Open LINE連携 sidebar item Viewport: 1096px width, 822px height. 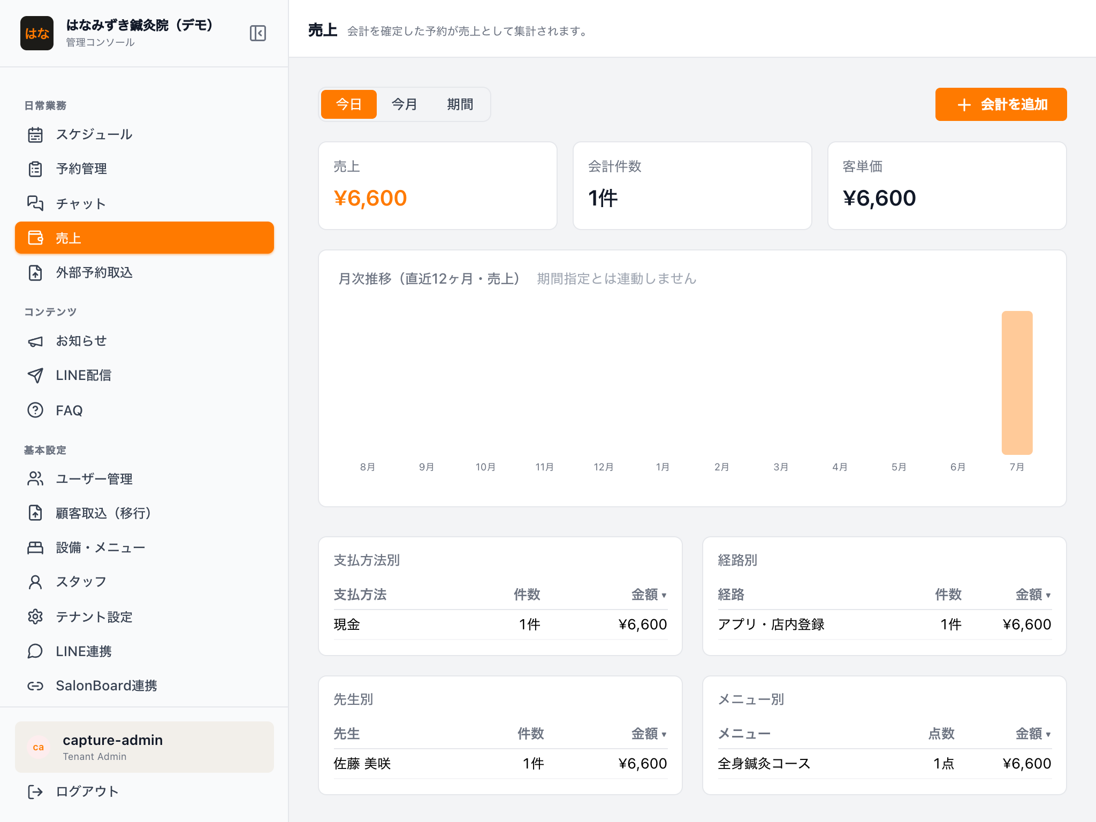coord(144,651)
